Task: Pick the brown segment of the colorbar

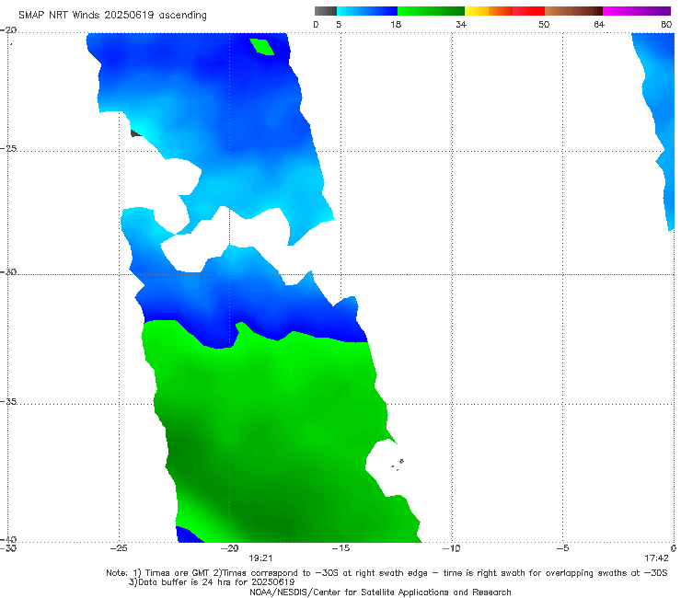Action: [x=573, y=11]
